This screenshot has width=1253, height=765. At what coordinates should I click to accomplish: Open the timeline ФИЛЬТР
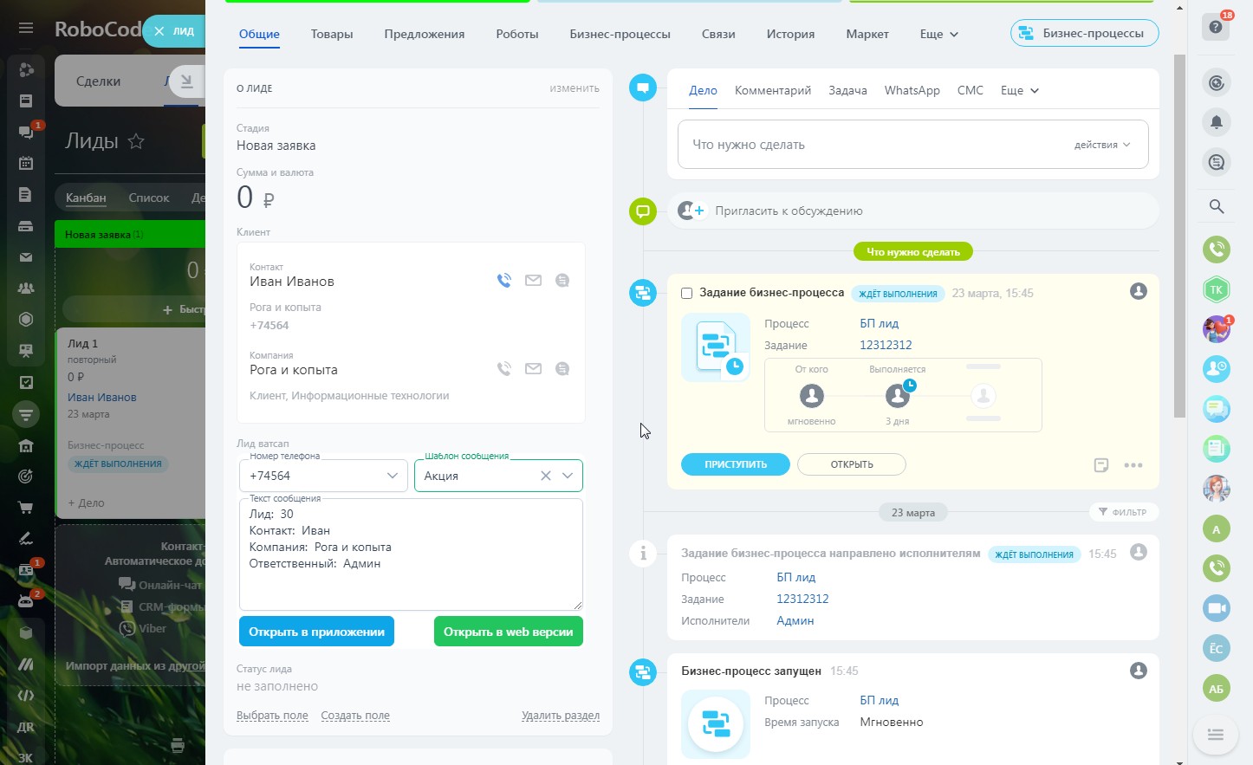tap(1123, 512)
